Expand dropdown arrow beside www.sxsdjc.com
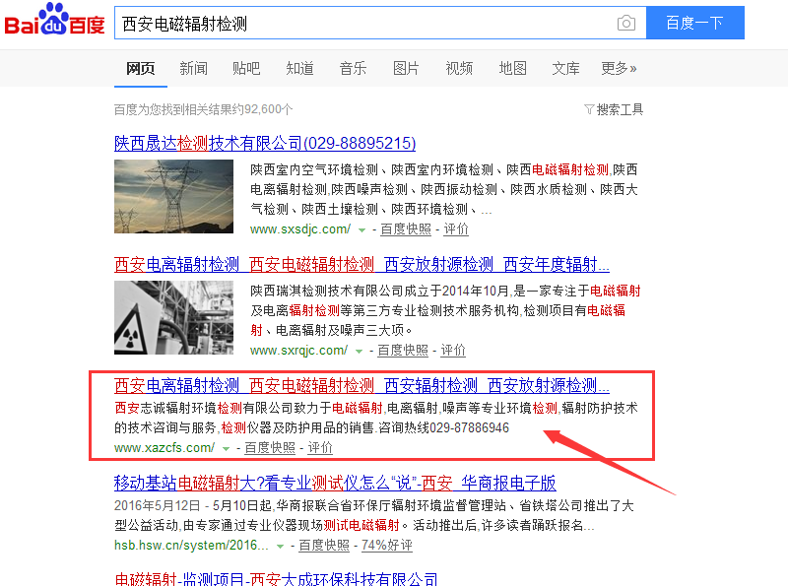 (x=361, y=230)
